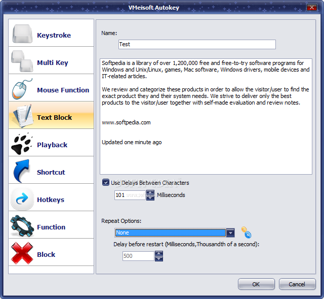Select the Function label
Image resolution: width=324 pixels, height=299 pixels.
pyautogui.click(x=51, y=227)
